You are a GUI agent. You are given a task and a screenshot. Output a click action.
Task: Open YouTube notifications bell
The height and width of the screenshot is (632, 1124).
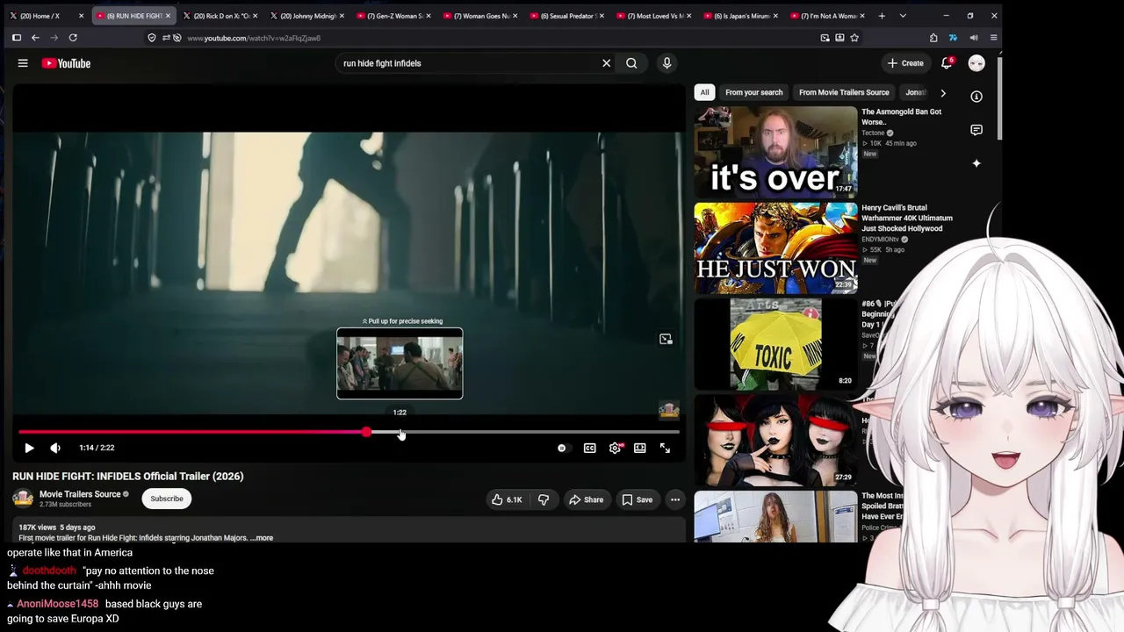pyautogui.click(x=947, y=63)
